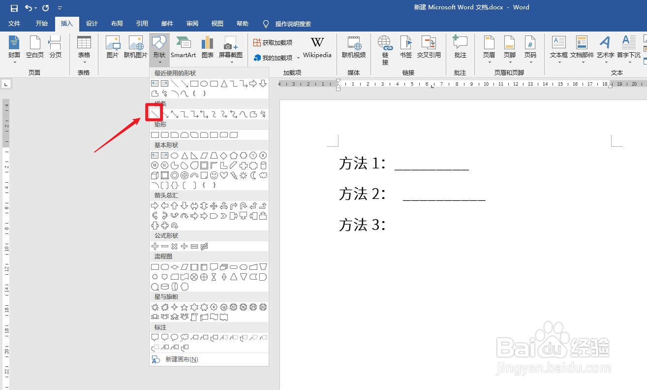647x390 pixels.
Task: Click the 联机图片 online pictures button
Action: (136, 47)
